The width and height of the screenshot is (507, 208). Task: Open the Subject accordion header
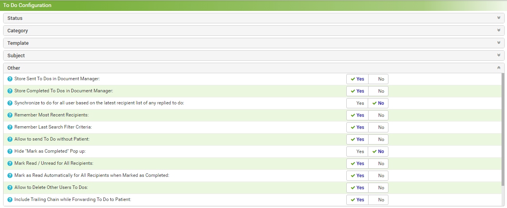click(x=254, y=56)
